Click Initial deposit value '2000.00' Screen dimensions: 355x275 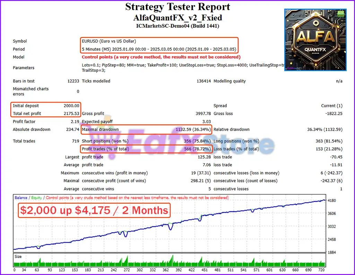(x=71, y=106)
